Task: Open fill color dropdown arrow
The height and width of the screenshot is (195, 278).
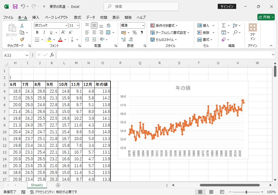Action: click(54, 40)
